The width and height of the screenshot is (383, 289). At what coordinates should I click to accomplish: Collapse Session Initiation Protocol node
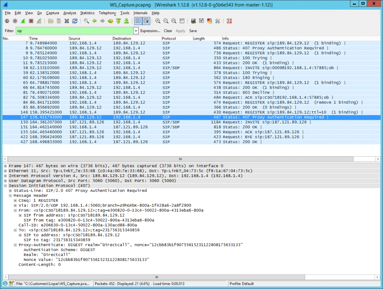click(x=6, y=186)
